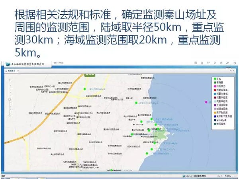Click the power logout icon
Screen dimensions: 239x179
tap(235, 63)
